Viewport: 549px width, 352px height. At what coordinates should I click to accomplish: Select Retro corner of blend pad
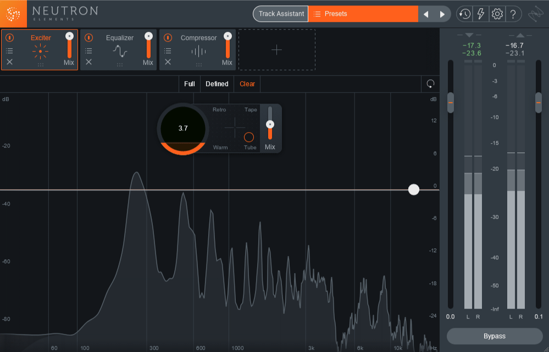[219, 110]
